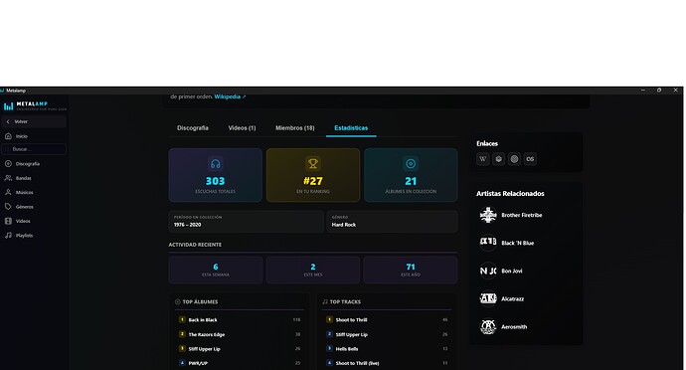
Task: Click the Hard Rock genre value
Action: 344,225
